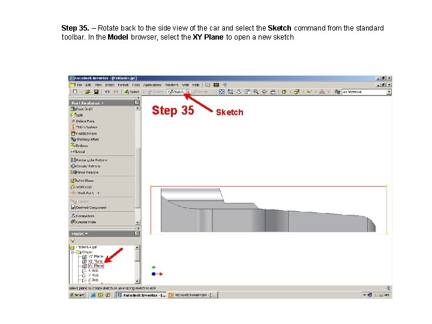432x324 pixels.
Task: Open the Help menu
Action: (196, 85)
